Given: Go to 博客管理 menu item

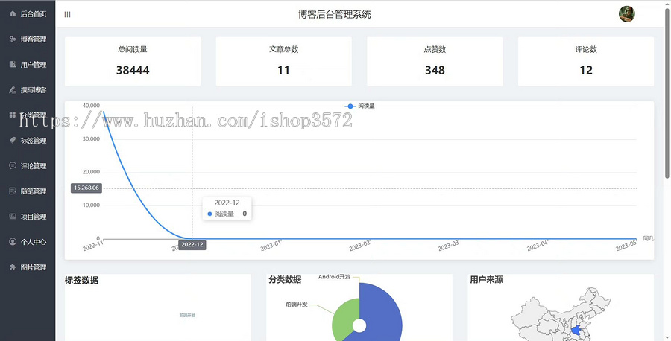Looking at the screenshot, I should click(x=28, y=39).
